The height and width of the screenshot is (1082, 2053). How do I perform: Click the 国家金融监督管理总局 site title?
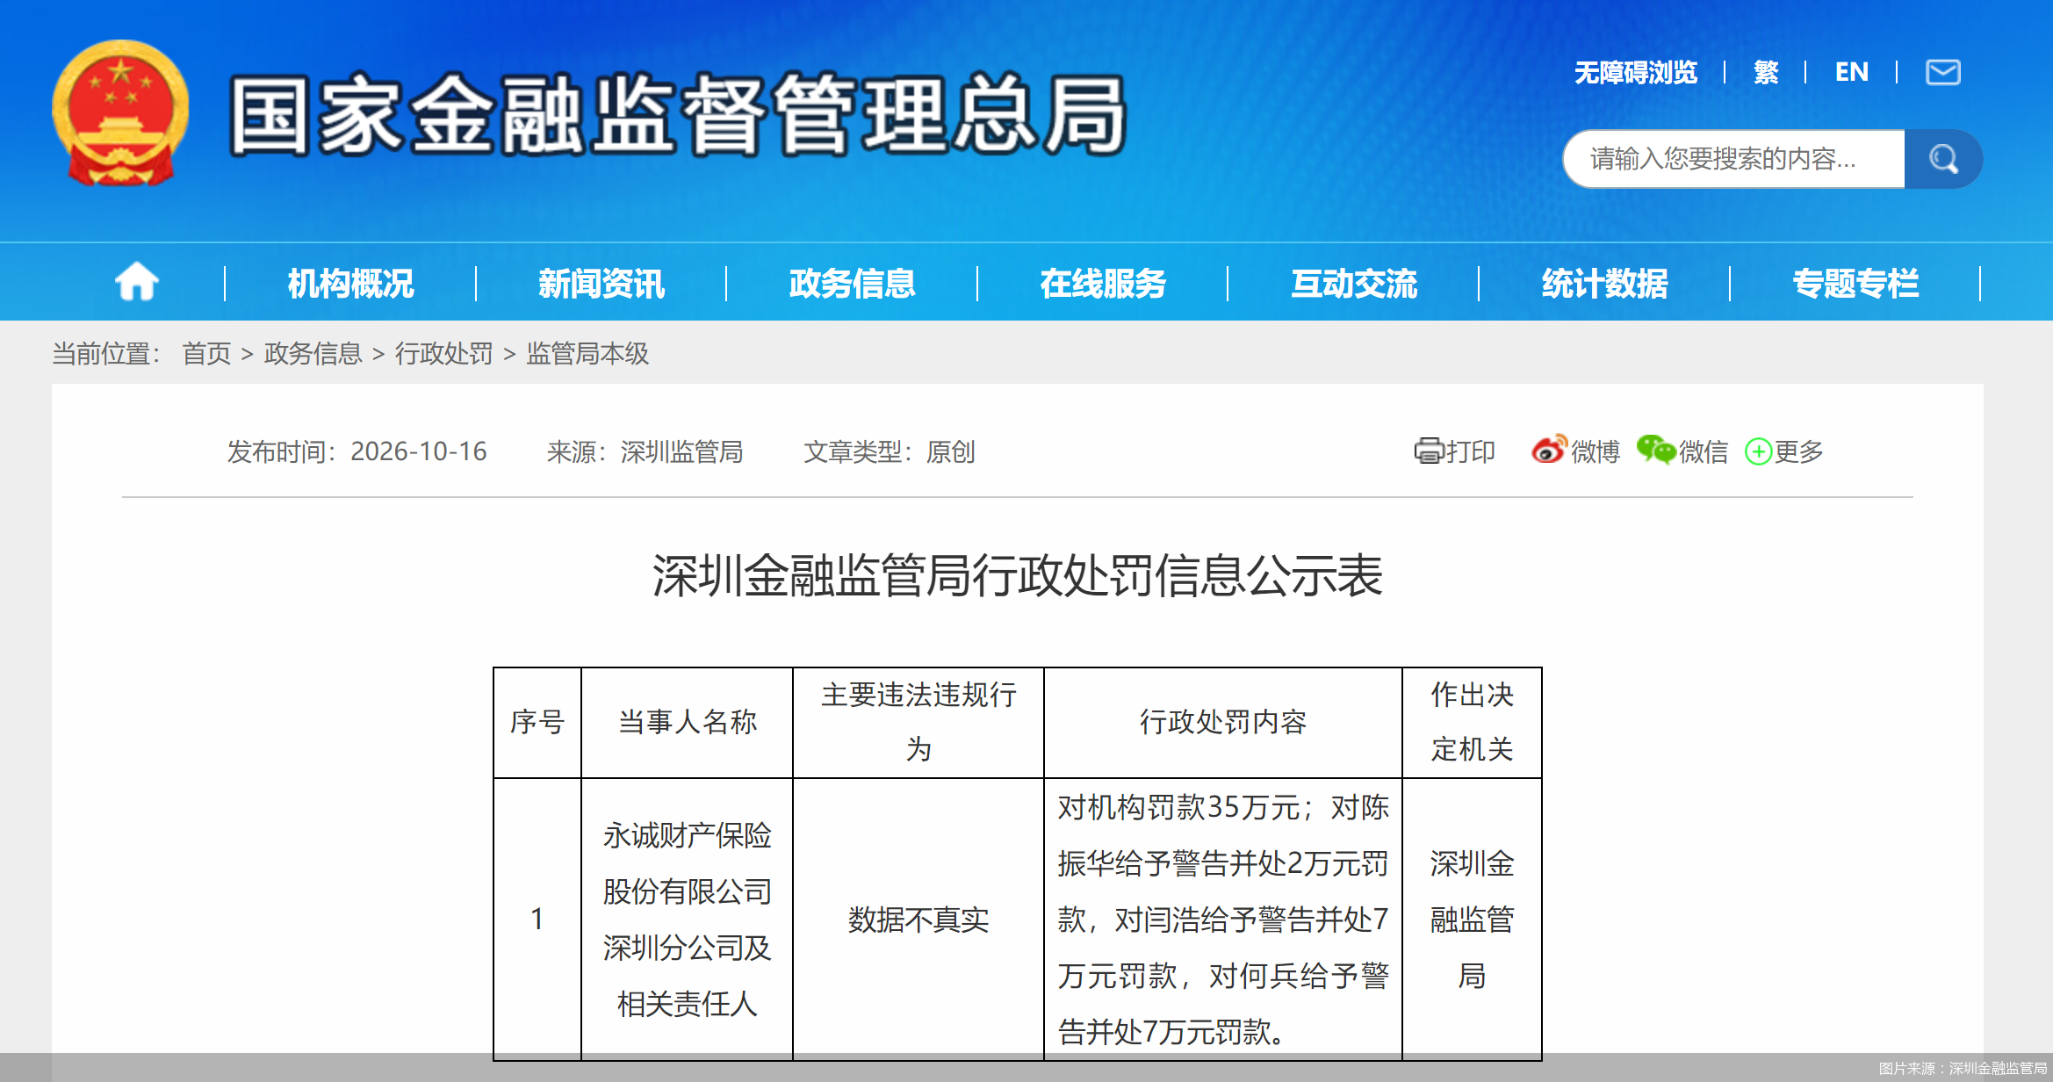678,115
